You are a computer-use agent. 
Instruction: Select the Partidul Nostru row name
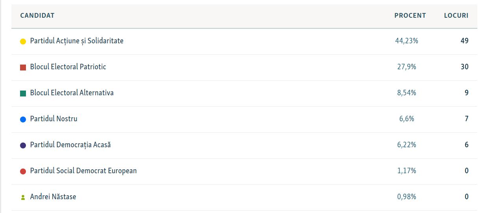coord(54,119)
